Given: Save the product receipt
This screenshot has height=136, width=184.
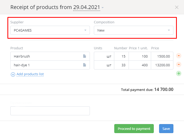Looking at the screenshot, I should click(166, 129).
